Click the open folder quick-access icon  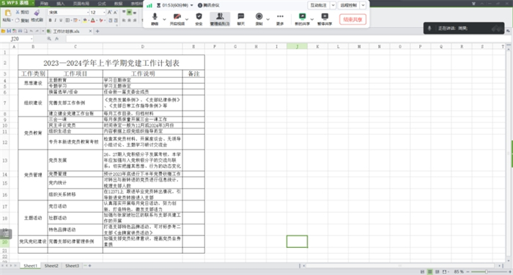3,31
